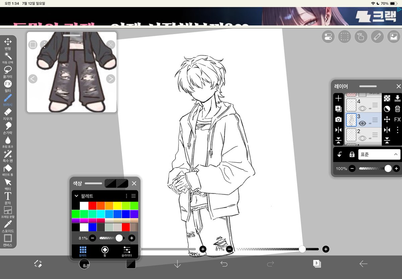402x279 pixels.
Task: Toggle visibility of layer 3
Action: coord(362,123)
